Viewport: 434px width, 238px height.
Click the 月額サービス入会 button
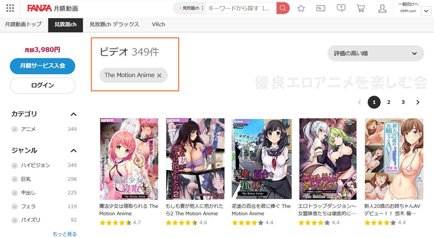[42, 66]
